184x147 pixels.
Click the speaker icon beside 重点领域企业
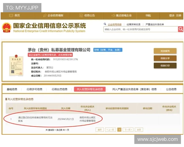pyautogui.click(x=113, y=15)
